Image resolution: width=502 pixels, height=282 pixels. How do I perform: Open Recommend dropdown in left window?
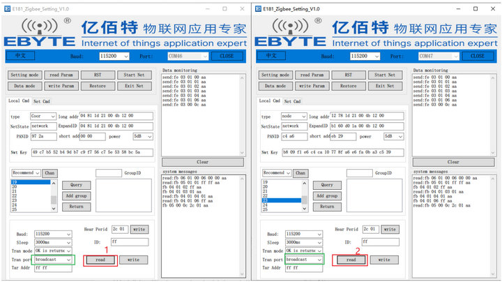[x=26, y=172]
